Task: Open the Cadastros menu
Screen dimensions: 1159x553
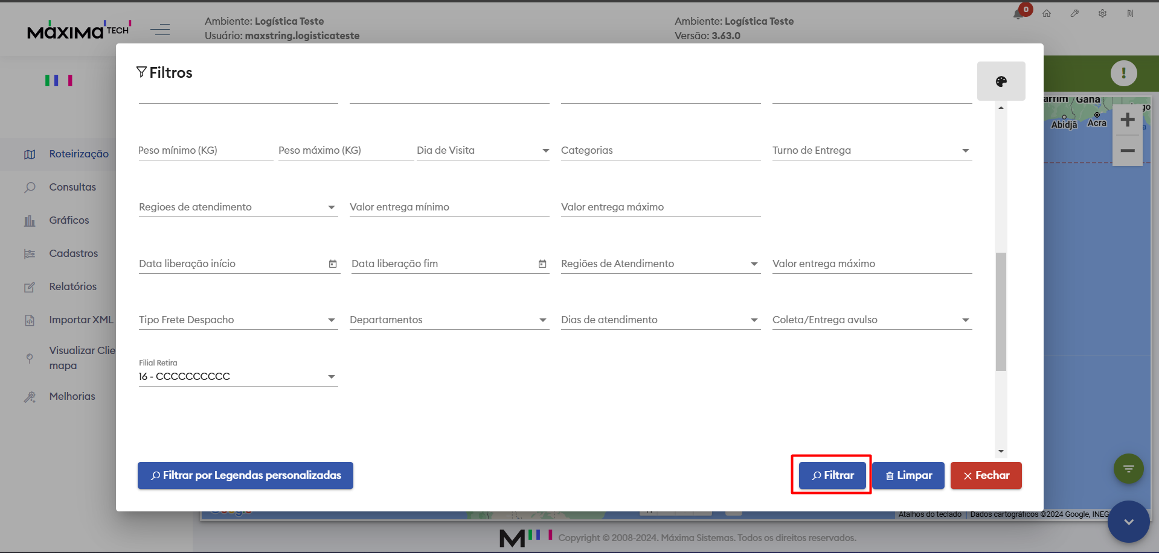Action: 73,253
